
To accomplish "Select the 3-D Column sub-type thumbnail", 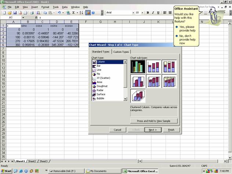I will [x=138, y=96].
